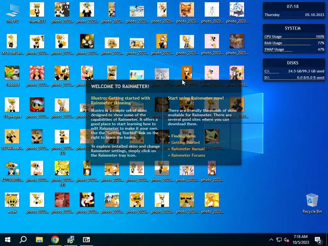Screen dimensions: 328x246
Task: Open the Action Center notifications icon
Action: point(318,240)
